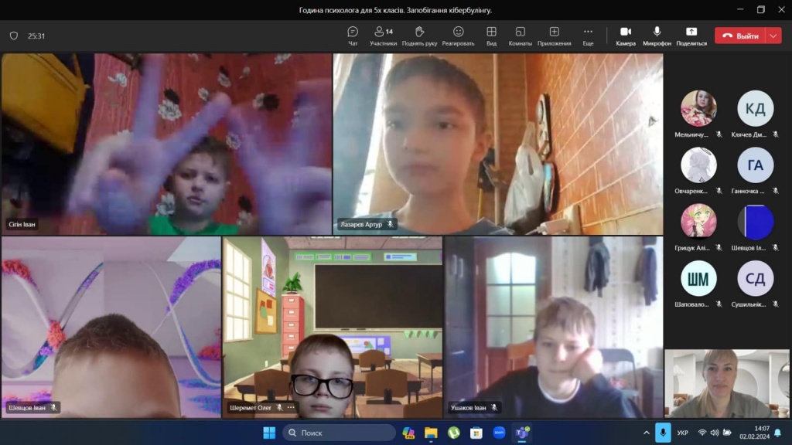Screen dimensions: 792x445
Task: Open Приложения apps panel
Action: tap(554, 36)
